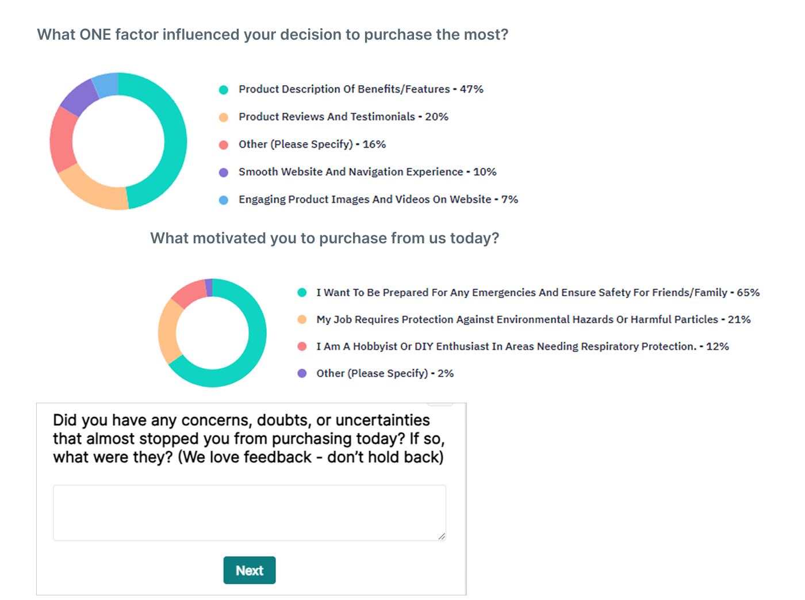Click the concerns feedback text box
The image size is (805, 600).
250,513
